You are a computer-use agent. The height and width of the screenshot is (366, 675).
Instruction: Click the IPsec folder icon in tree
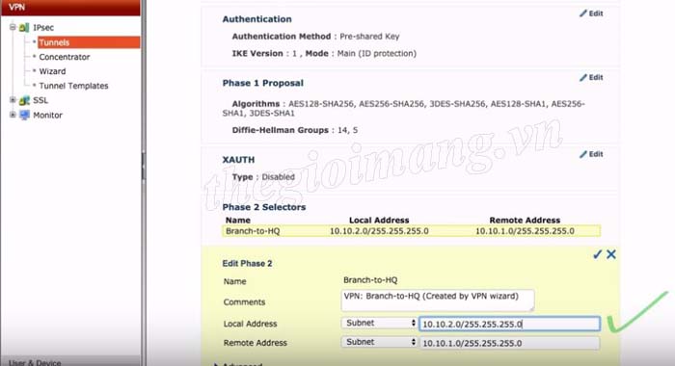coord(24,28)
